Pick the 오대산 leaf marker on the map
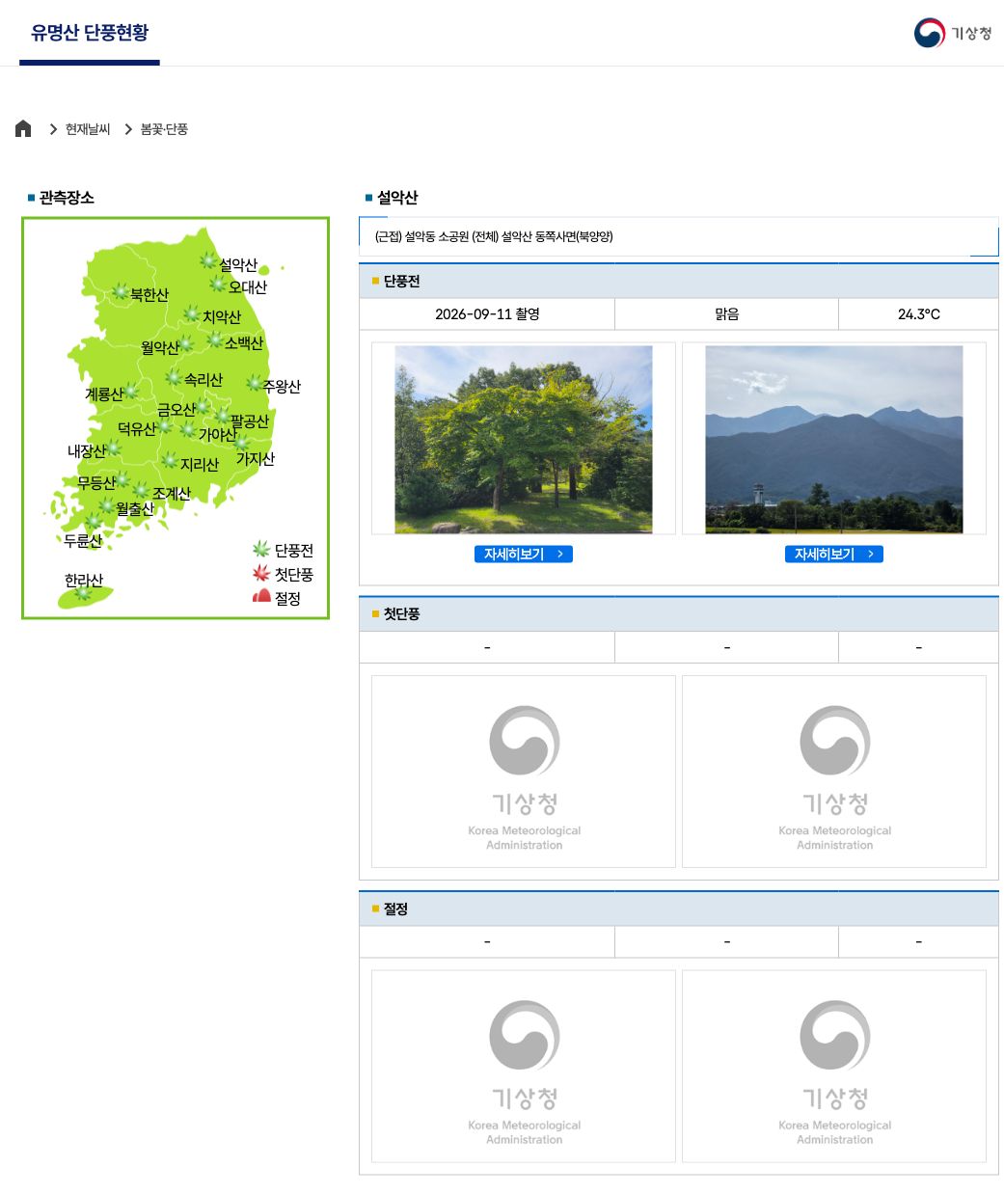 coord(219,284)
